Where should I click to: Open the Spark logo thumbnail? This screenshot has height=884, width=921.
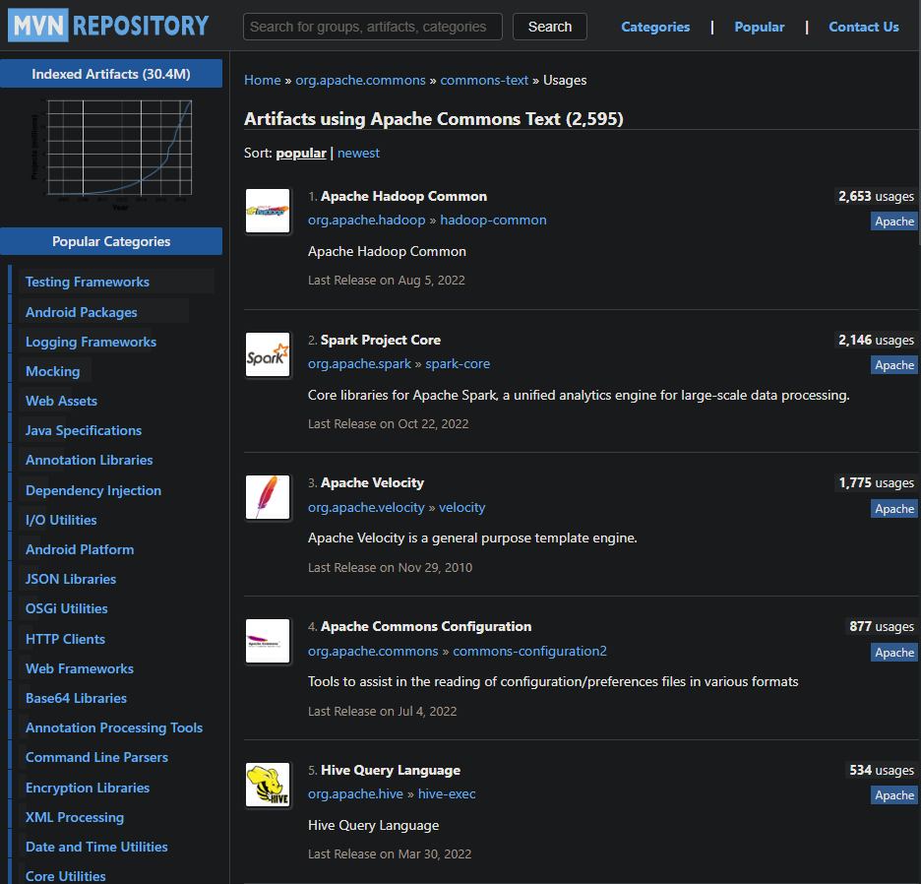[x=268, y=354]
